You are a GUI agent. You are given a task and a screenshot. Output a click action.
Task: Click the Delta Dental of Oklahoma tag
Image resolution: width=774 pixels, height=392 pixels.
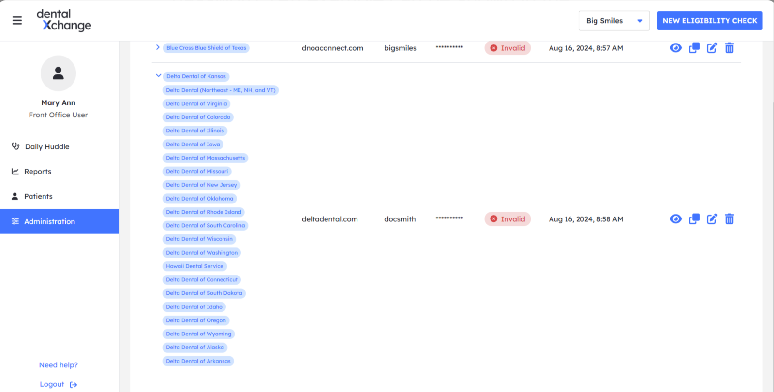[200, 199]
